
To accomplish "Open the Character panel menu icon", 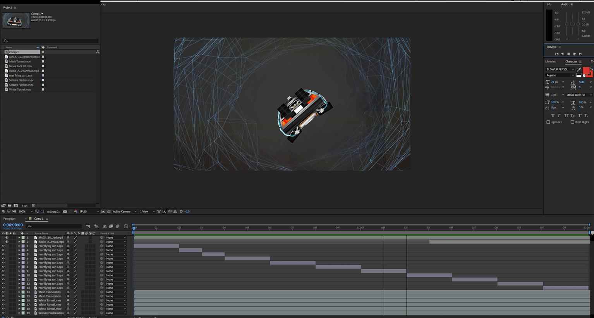I will [x=580, y=62].
